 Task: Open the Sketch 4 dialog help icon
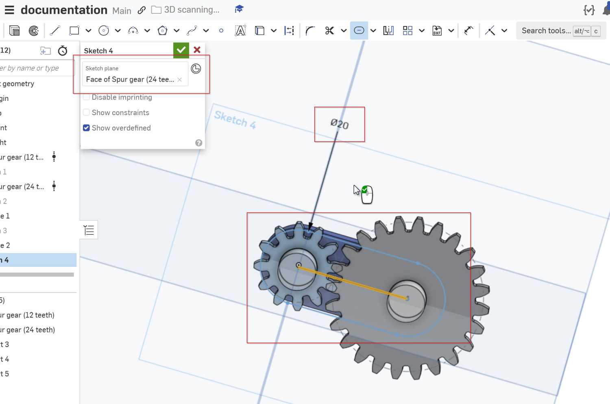coord(198,143)
